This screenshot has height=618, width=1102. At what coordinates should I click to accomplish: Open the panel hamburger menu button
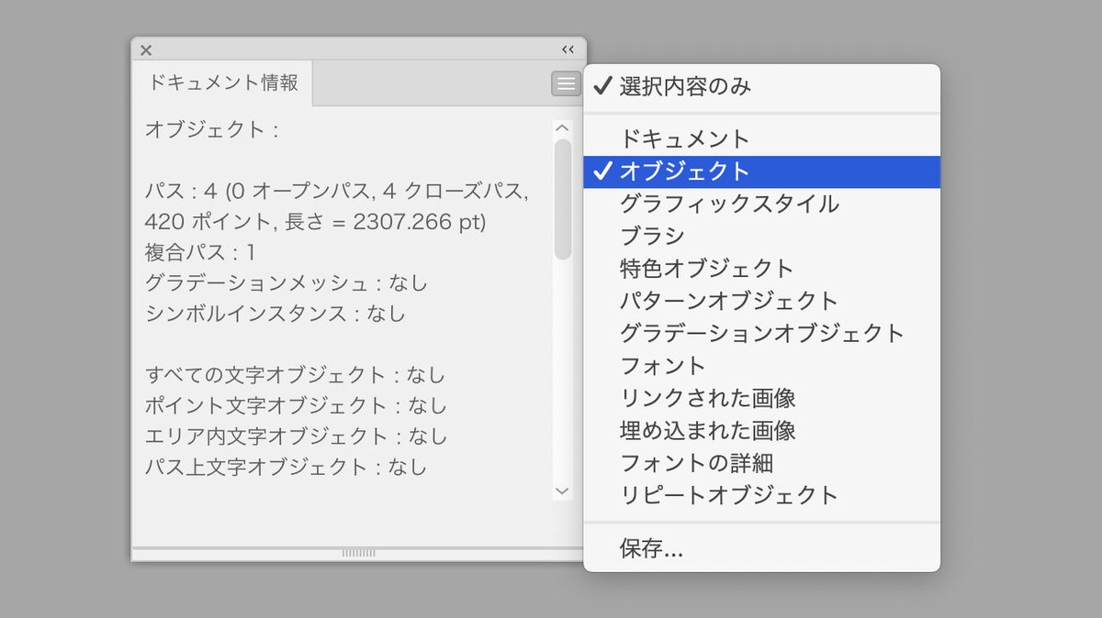pos(567,83)
